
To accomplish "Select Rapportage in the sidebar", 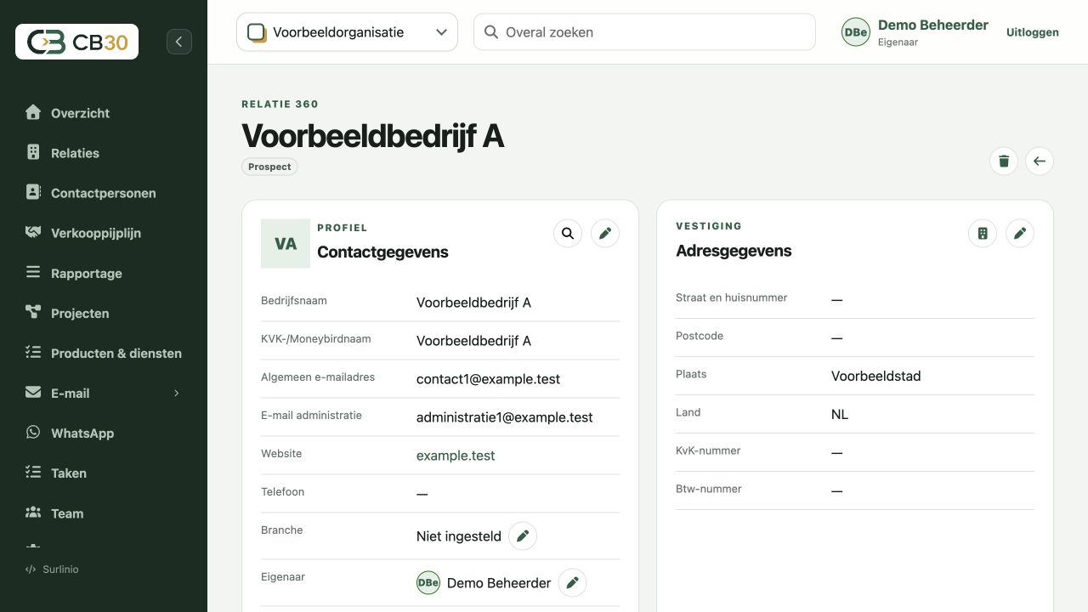I will (x=87, y=273).
